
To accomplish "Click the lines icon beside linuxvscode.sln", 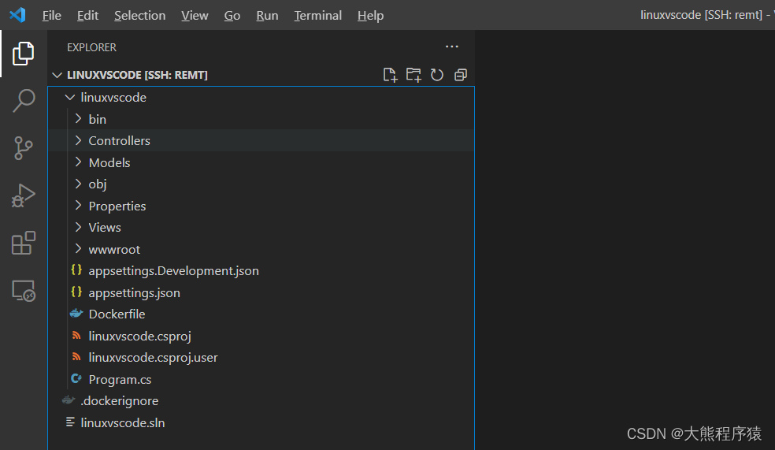I will point(70,422).
